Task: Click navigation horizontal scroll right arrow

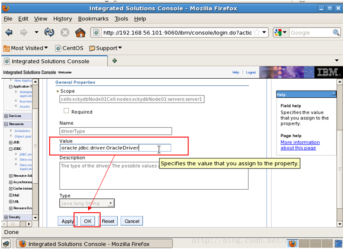Action: [29, 224]
